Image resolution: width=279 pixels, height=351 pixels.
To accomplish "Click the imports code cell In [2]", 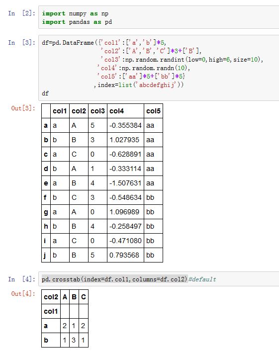I will point(159,17).
